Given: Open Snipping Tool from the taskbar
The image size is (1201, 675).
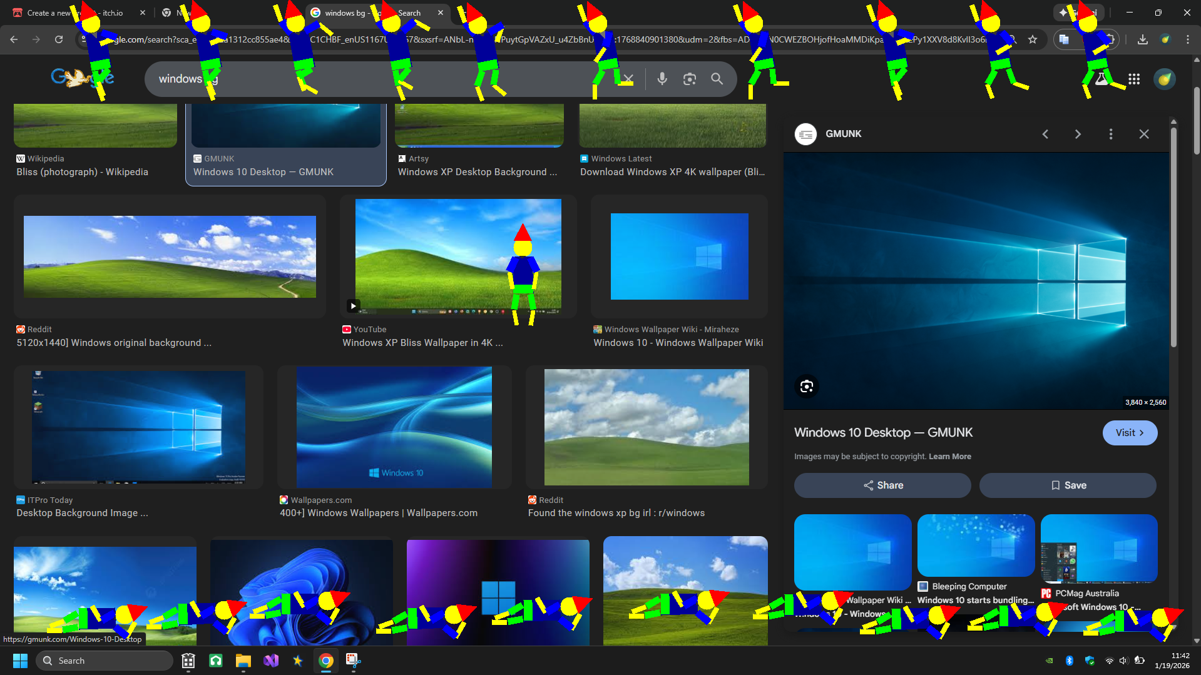Looking at the screenshot, I should [x=353, y=661].
